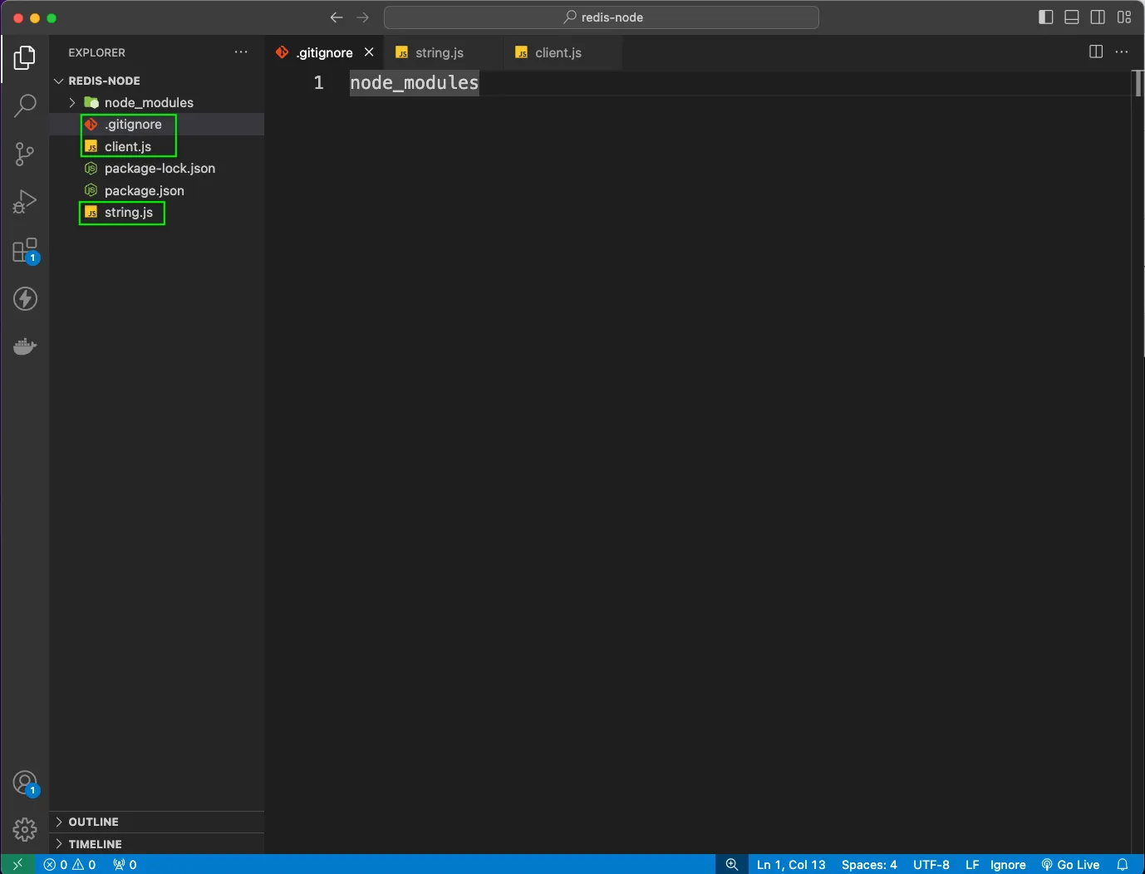This screenshot has height=874, width=1145.
Task: Click line number 1 in gutter
Action: coord(318,82)
